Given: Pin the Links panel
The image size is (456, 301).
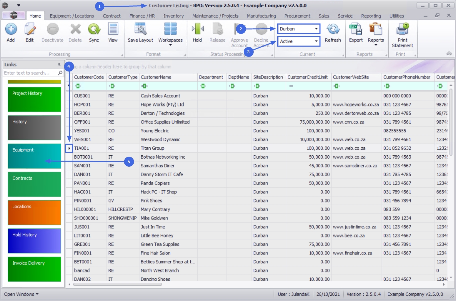Looking at the screenshot, I should point(59,65).
